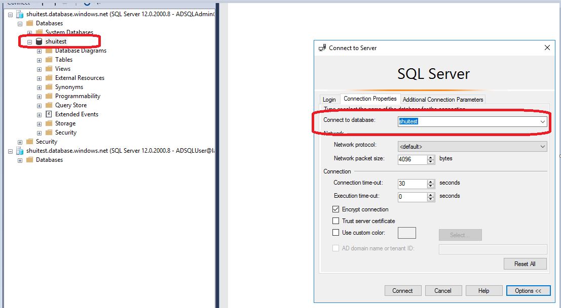Click the Tables folder icon

click(x=49, y=60)
